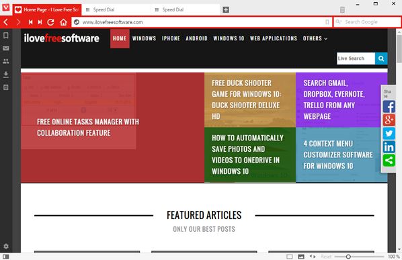Open the Contacts panel in sidebar

click(6, 61)
